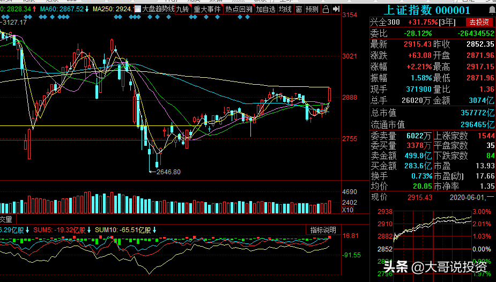
Task: Click the date 2020-06-01 label
Action: (468, 198)
